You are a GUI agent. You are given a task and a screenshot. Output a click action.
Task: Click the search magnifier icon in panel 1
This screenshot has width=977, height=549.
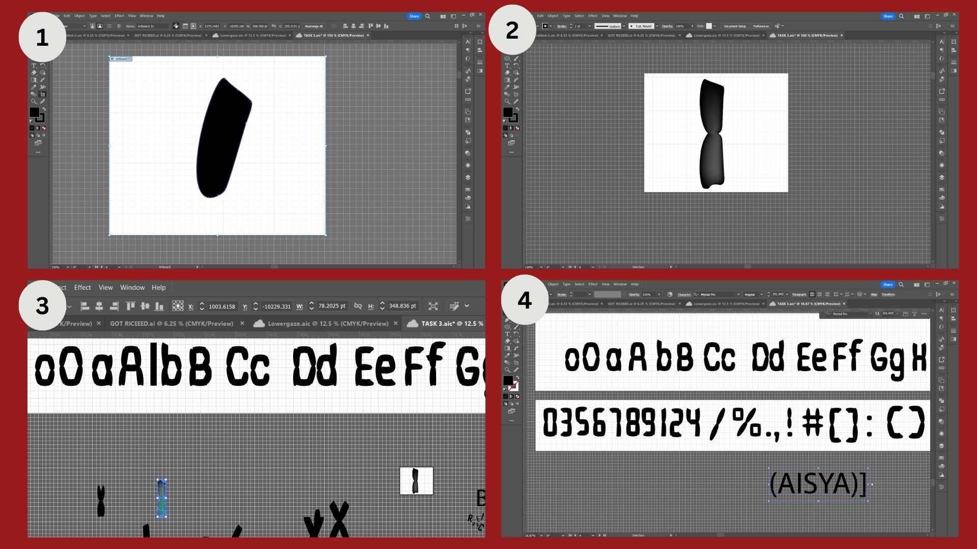[428, 16]
